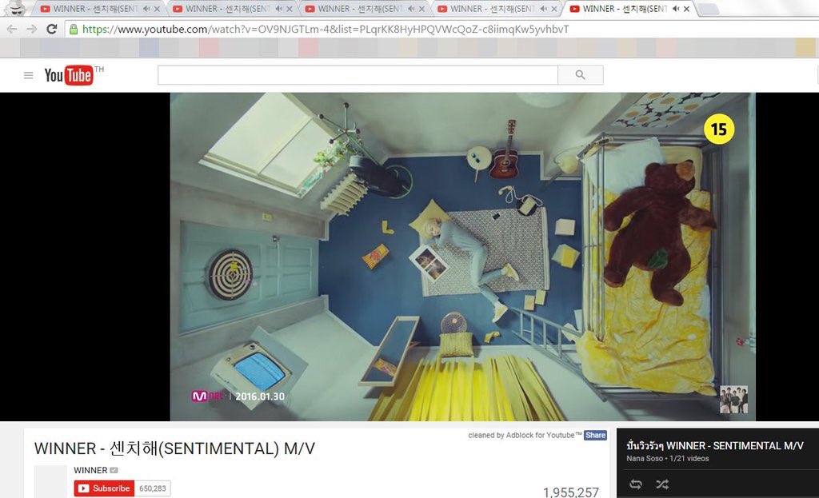Viewport: 819px width, 498px height.
Task: Open a new tab with the new-tab button
Action: click(709, 9)
